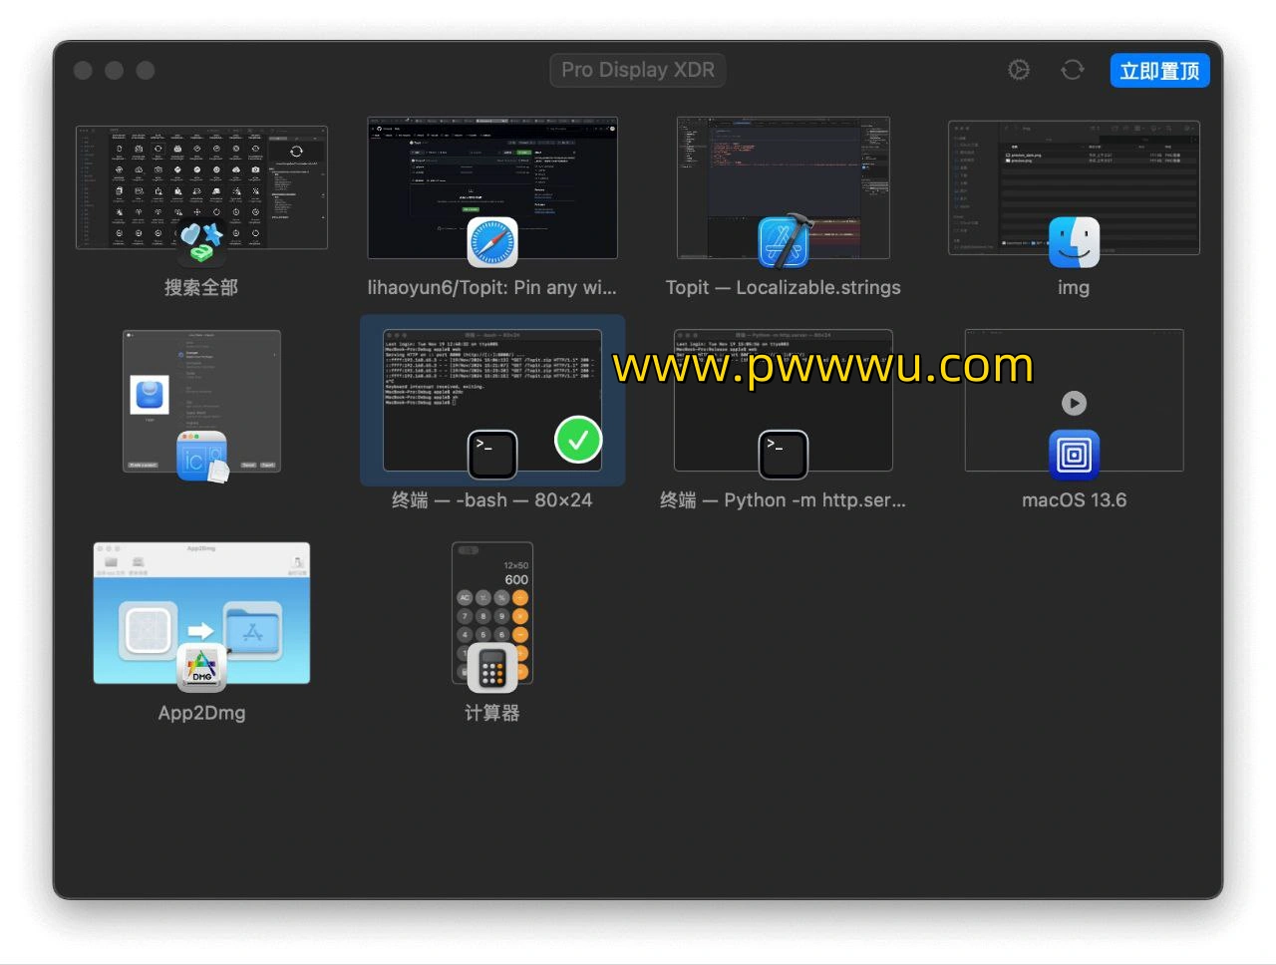1276x965 pixels.
Task: Select the unlabeled Topit settings window thumbnail
Action: pos(201,401)
